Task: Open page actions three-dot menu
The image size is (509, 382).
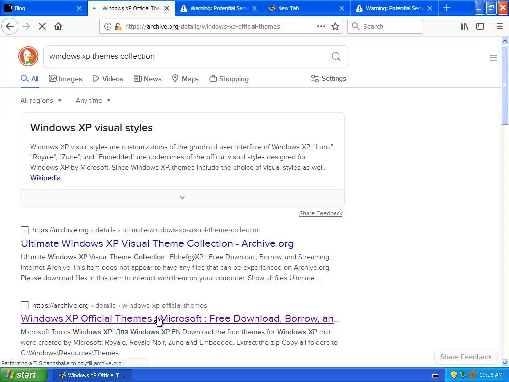Action: (321, 26)
